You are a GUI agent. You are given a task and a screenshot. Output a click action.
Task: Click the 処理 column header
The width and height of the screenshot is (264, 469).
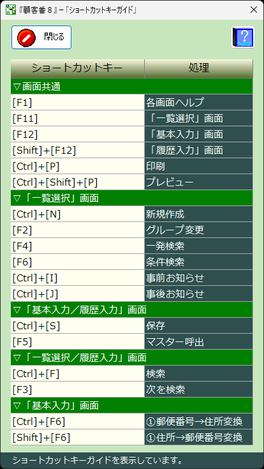[199, 68]
